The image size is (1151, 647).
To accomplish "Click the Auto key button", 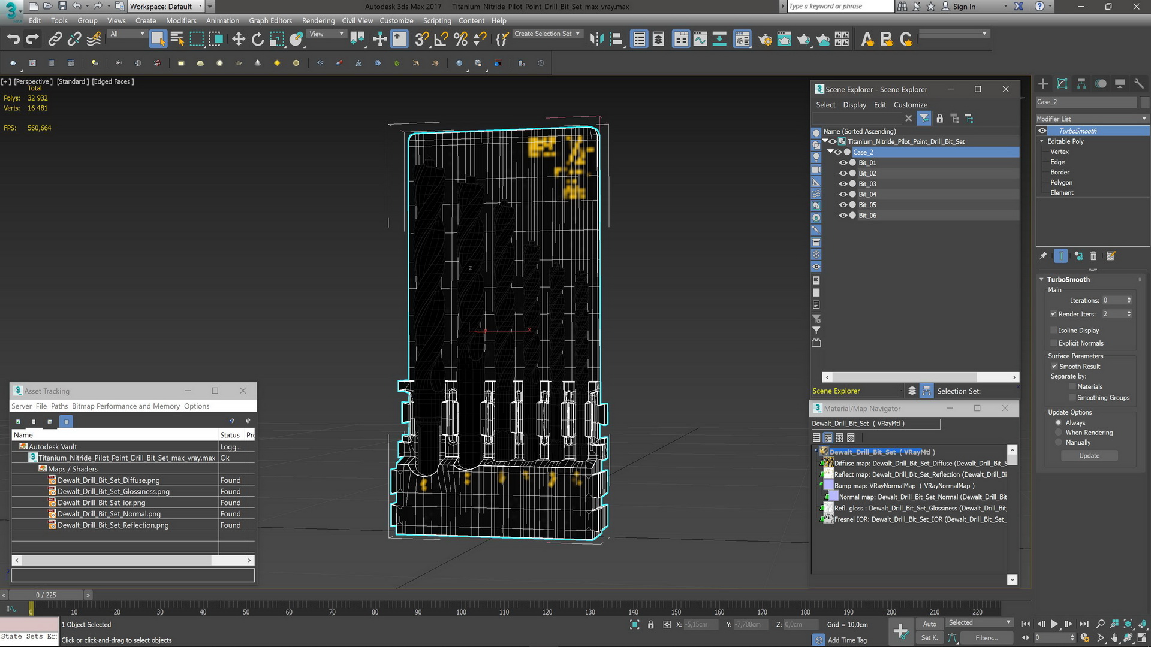I will 929,624.
